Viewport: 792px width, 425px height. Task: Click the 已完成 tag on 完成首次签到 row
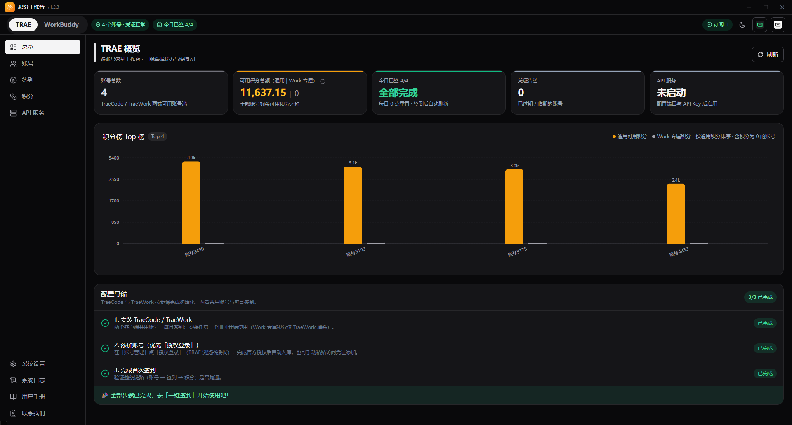pos(765,373)
